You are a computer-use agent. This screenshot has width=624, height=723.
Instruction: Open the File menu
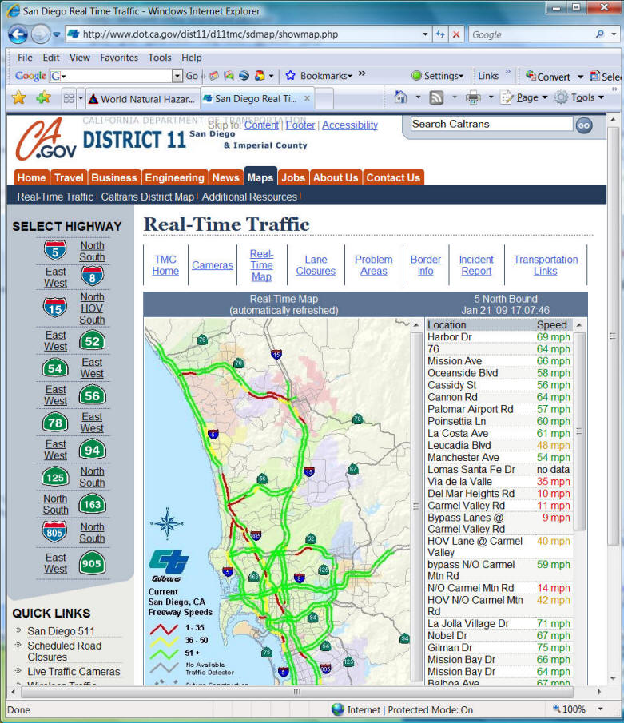[x=25, y=58]
